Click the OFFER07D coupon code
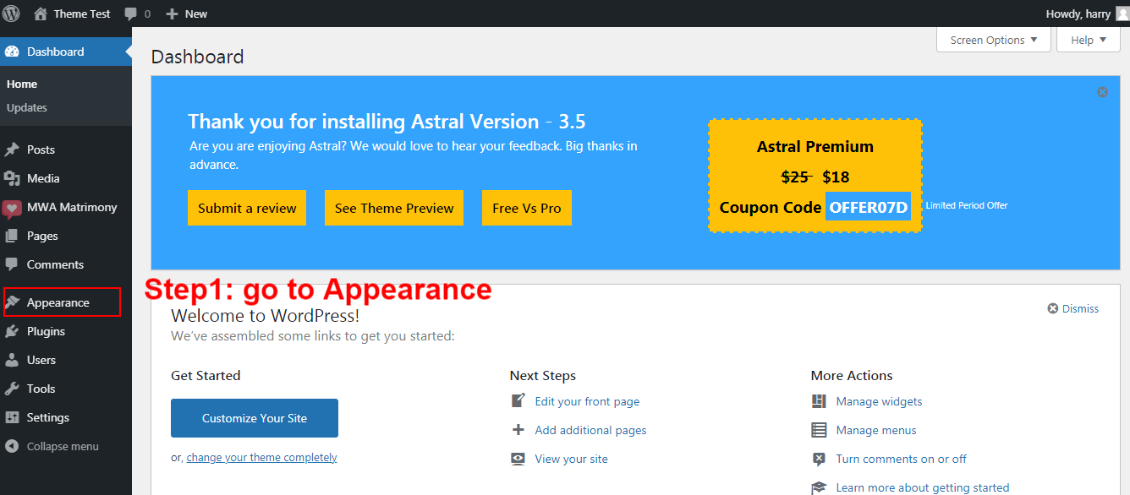This screenshot has height=495, width=1130. point(868,207)
